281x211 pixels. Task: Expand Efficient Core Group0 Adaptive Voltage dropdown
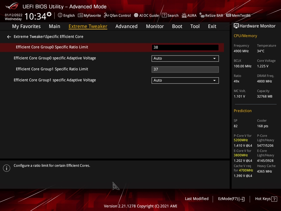coord(185,58)
